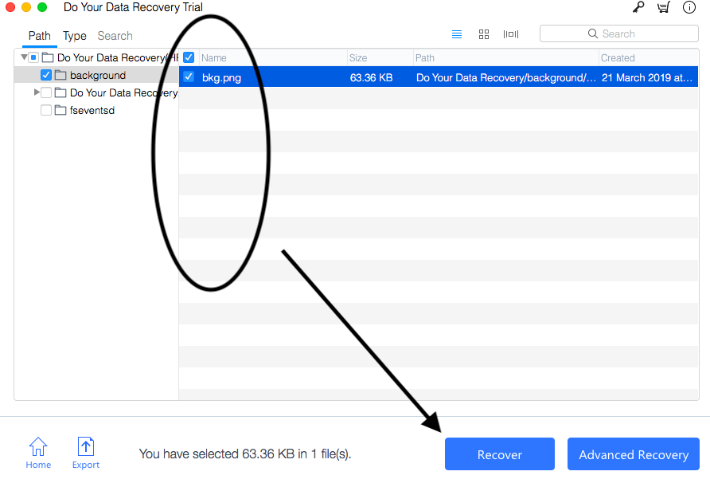
Task: Click magnifier icon in search field
Action: pos(593,33)
